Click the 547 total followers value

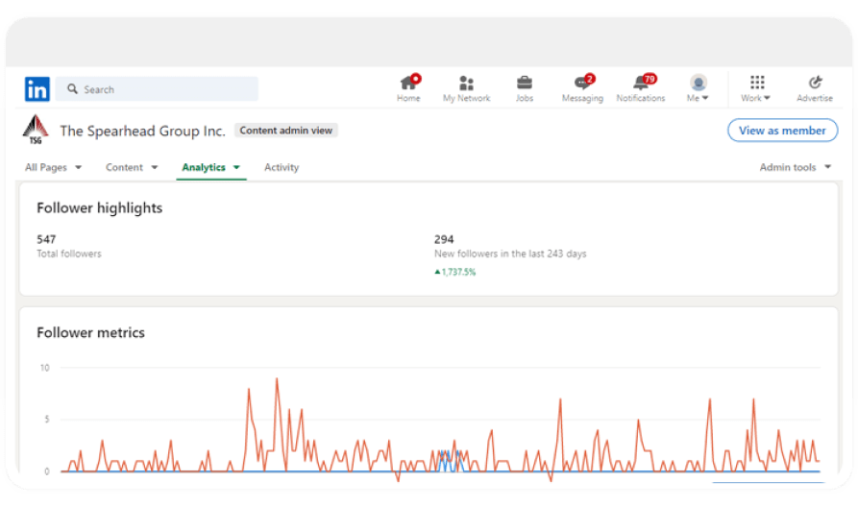point(46,239)
